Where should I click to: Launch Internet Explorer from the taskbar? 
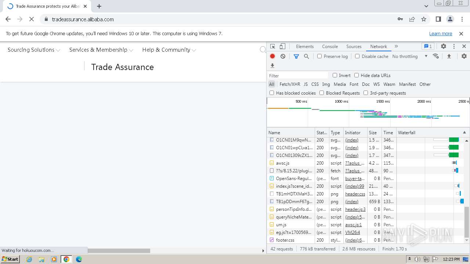click(x=29, y=259)
